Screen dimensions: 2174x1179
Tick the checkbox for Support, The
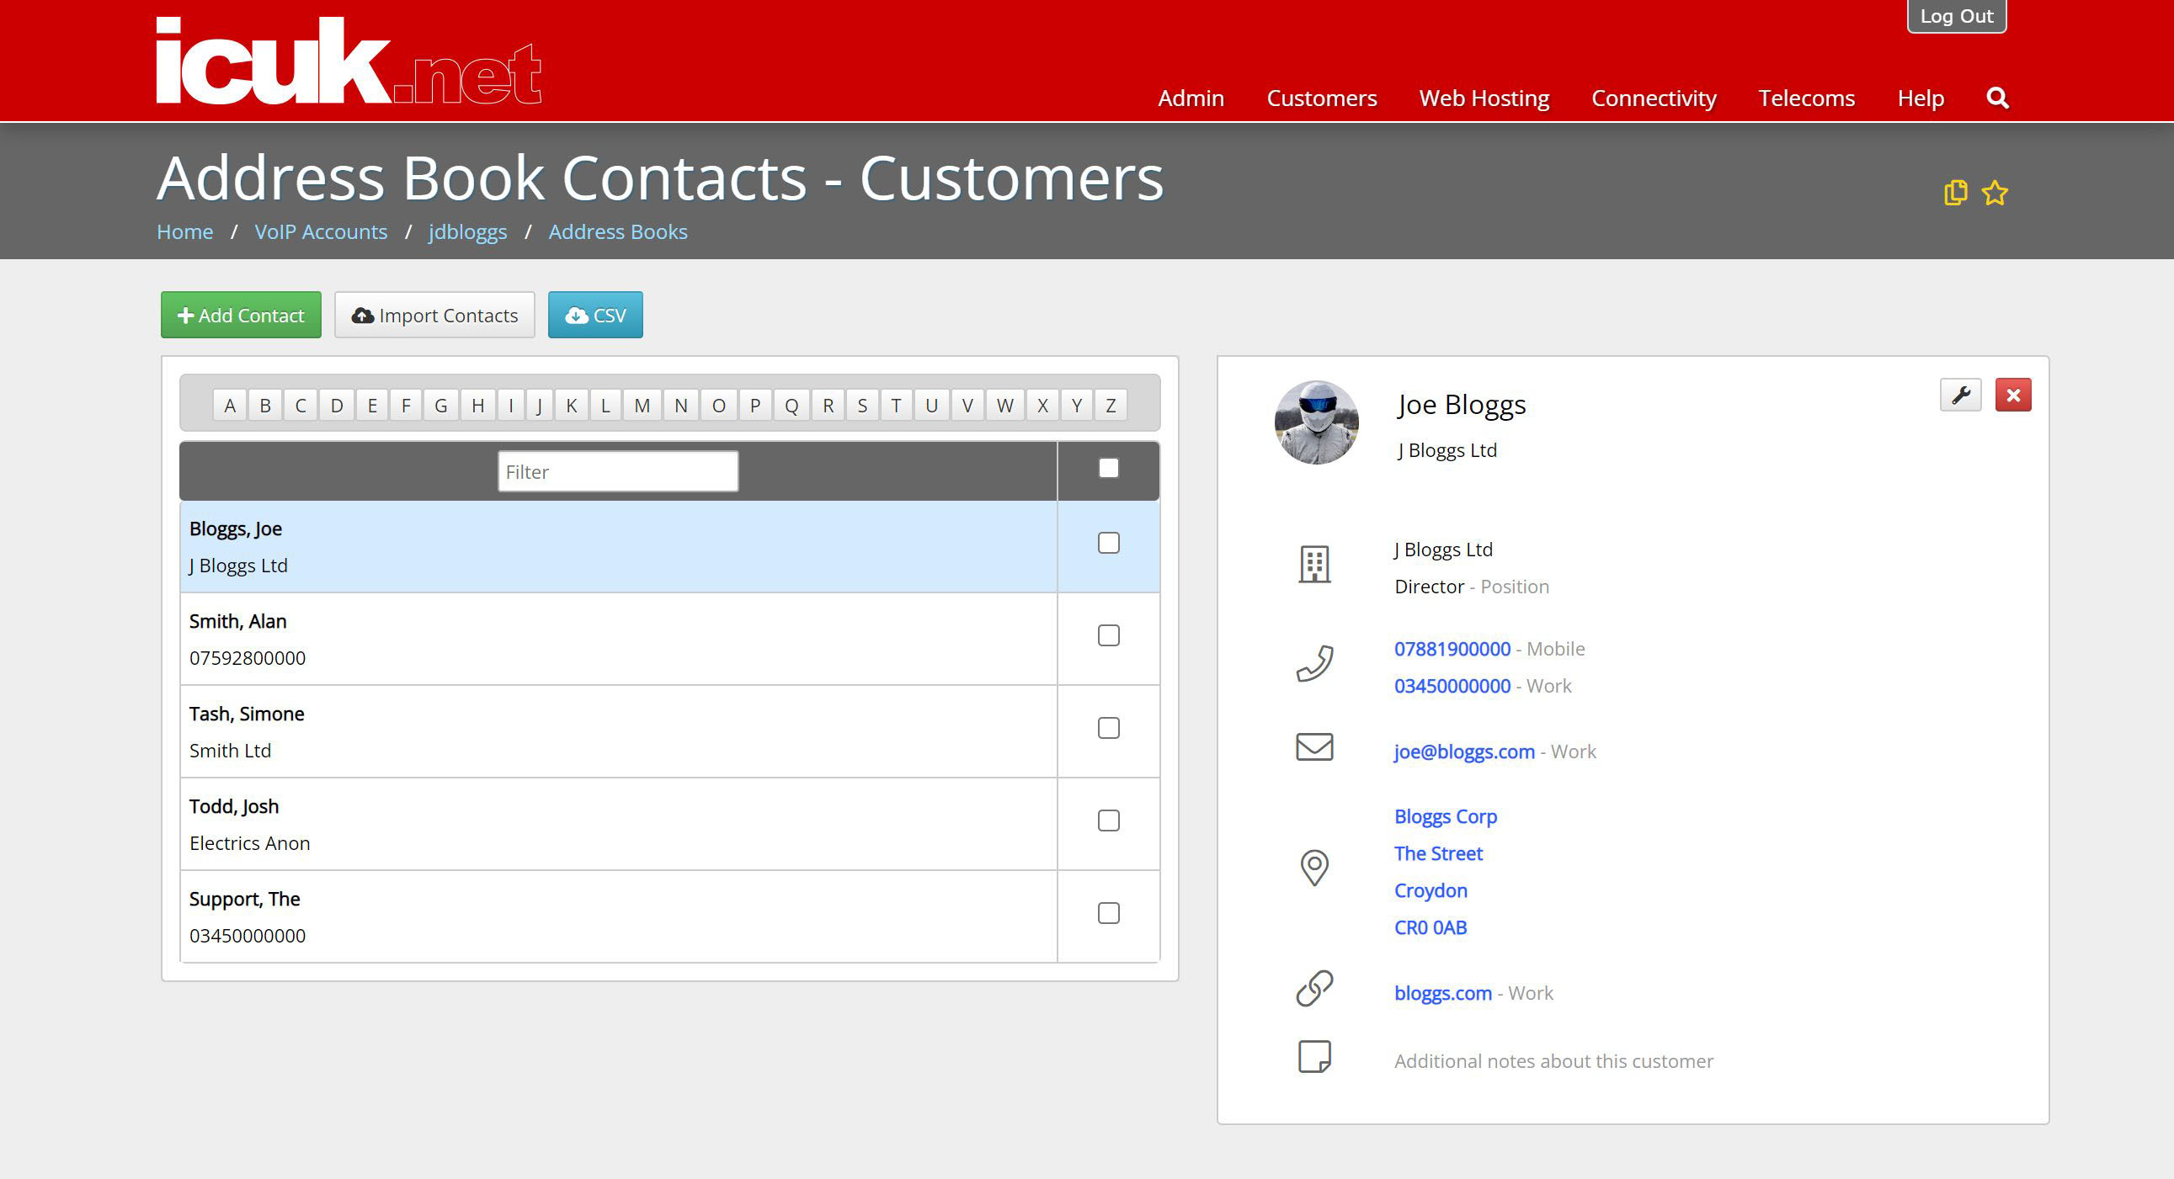click(x=1108, y=913)
